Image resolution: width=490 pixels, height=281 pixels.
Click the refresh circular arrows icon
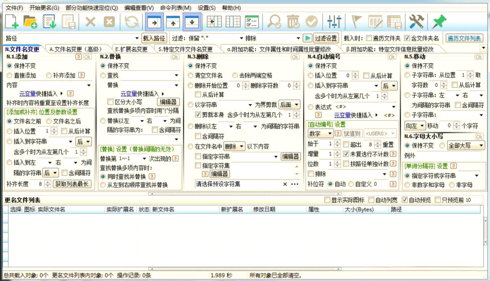[x=132, y=22]
